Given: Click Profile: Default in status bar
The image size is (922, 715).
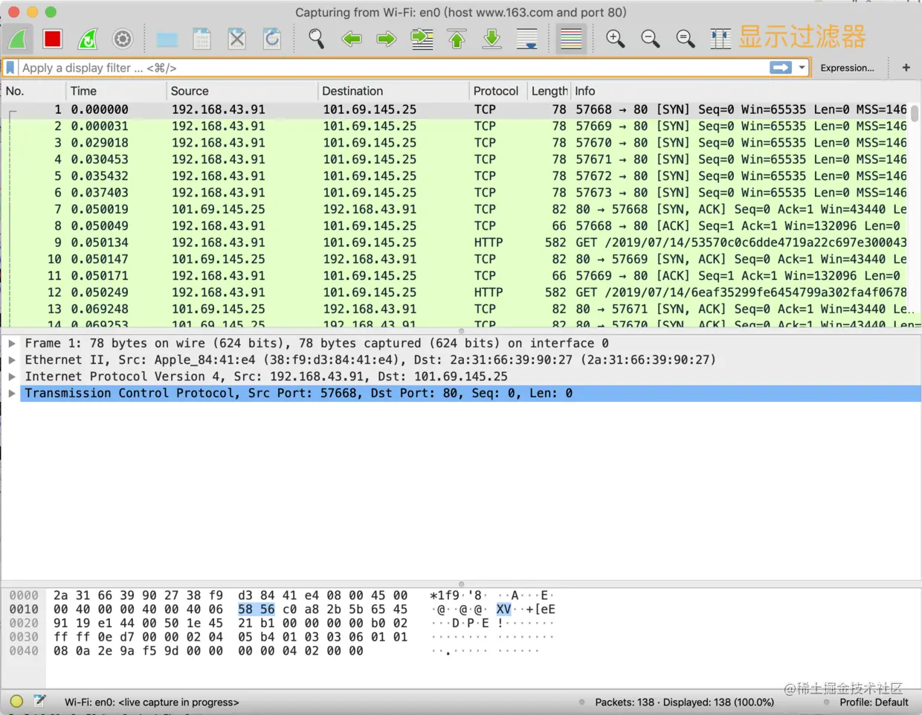Looking at the screenshot, I should [874, 702].
